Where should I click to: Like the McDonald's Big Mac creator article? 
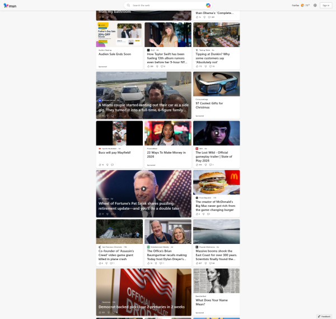pyautogui.click(x=197, y=214)
